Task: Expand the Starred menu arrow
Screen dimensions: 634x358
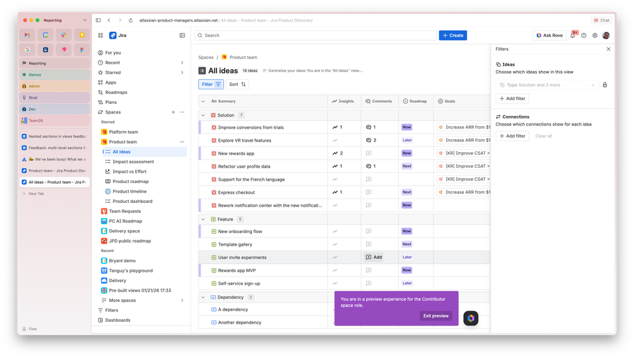Action: point(182,73)
